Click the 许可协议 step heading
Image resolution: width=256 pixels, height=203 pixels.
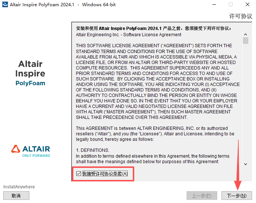pos(240,16)
